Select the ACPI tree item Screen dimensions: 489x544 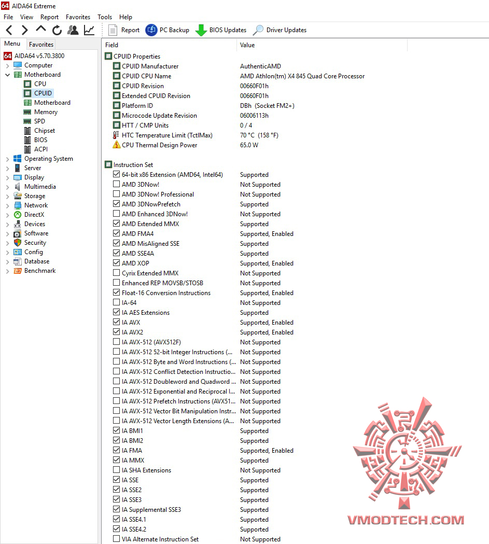pos(40,149)
